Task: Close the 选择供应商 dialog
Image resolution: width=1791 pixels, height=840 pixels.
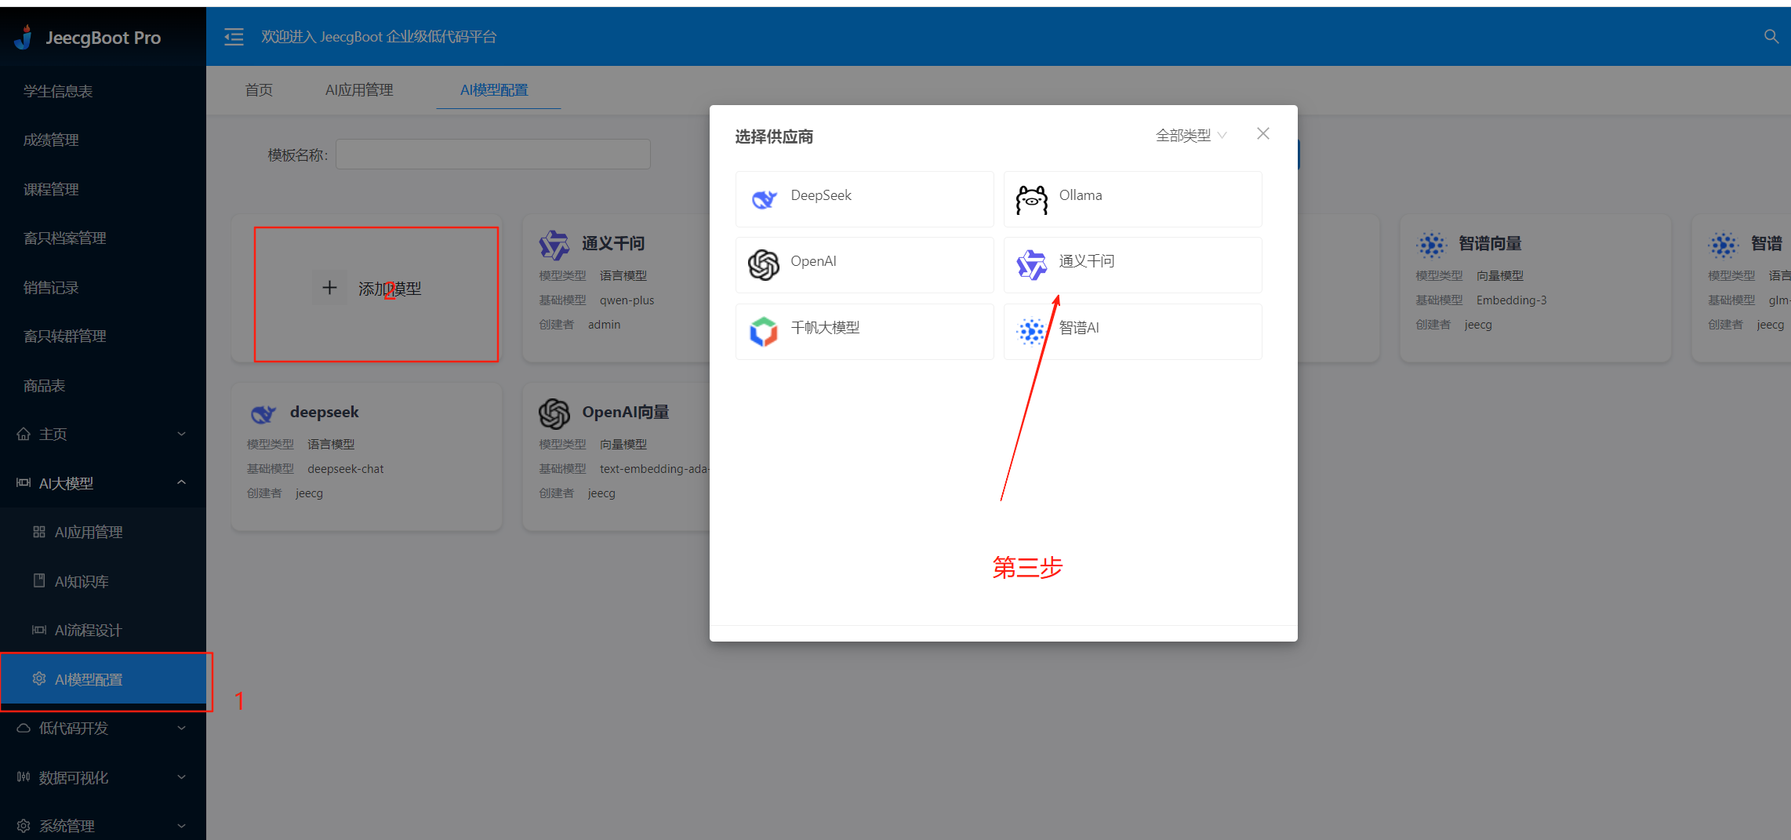Action: tap(1262, 134)
